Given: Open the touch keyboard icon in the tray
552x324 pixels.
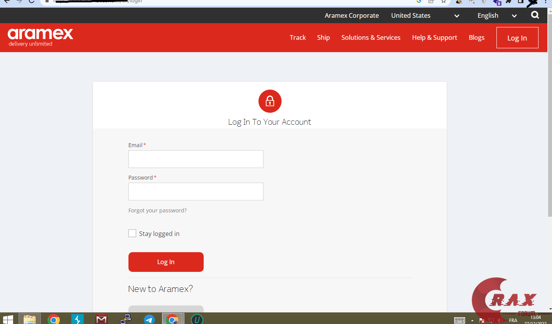Looking at the screenshot, I should [x=459, y=320].
